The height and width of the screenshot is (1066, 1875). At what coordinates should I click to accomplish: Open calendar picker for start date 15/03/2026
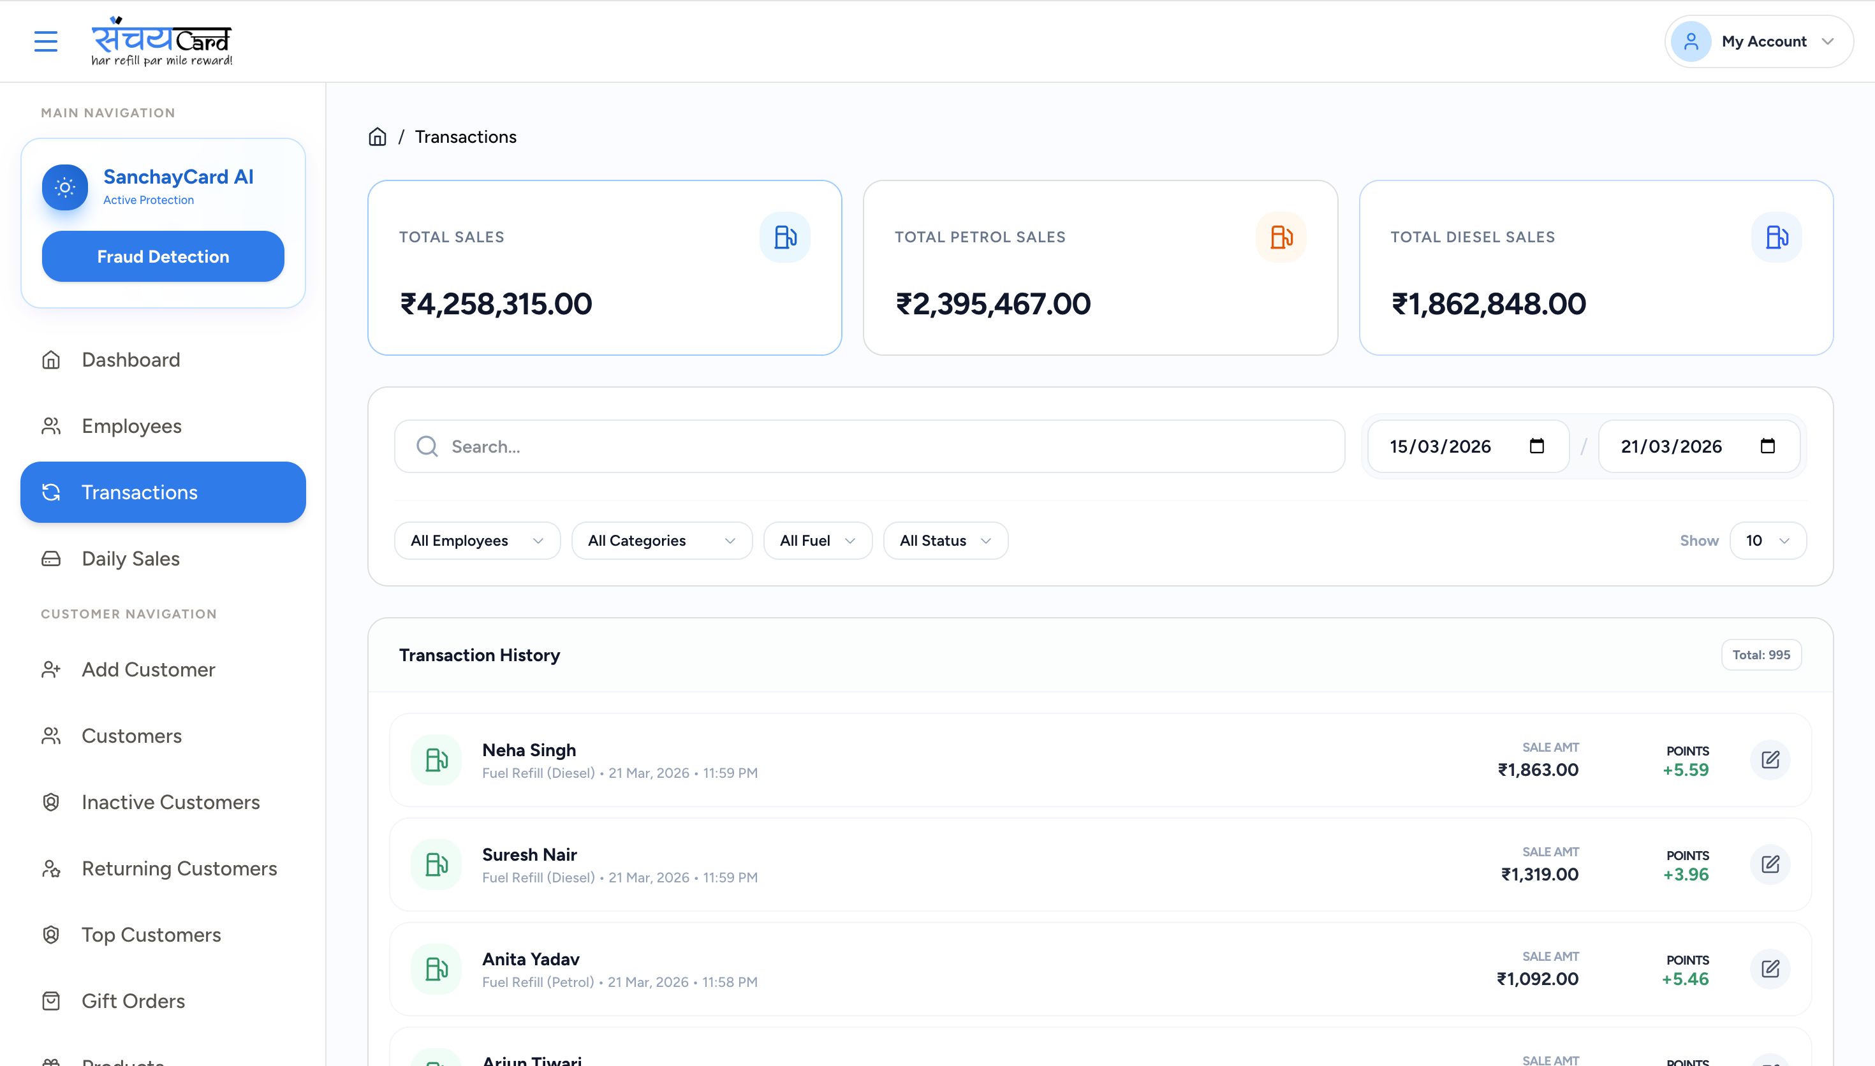click(1537, 446)
